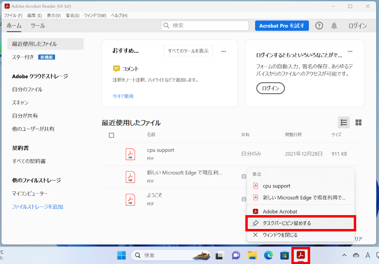This screenshot has width=379, height=264.
Task: Select スター付き in the sidebar
Action: [x=23, y=57]
